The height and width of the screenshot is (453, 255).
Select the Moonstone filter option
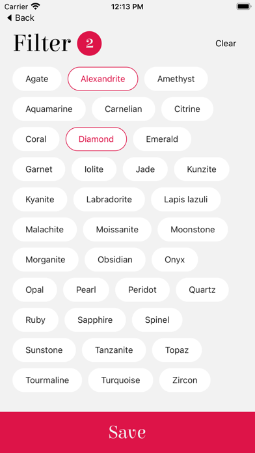(193, 229)
